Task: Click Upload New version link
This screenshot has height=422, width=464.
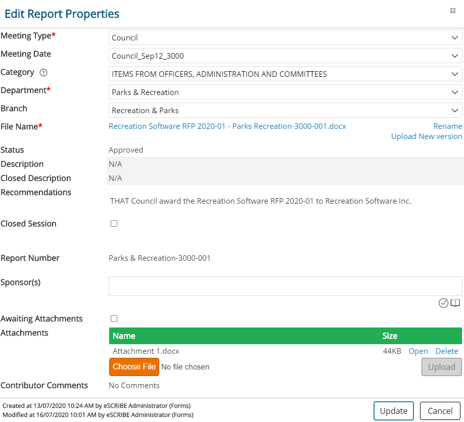Action: 427,136
